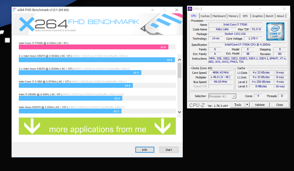The width and height of the screenshot is (294, 171).
Task: Click the Code Name field Kaby Lake
Action: (222, 29)
